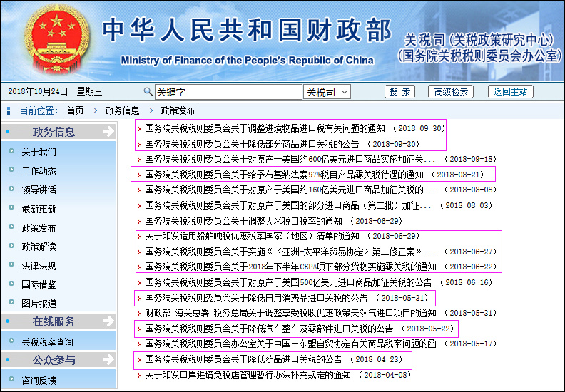Click 政务信息 in the breadcrumb
This screenshot has height=392, width=565.
point(122,110)
